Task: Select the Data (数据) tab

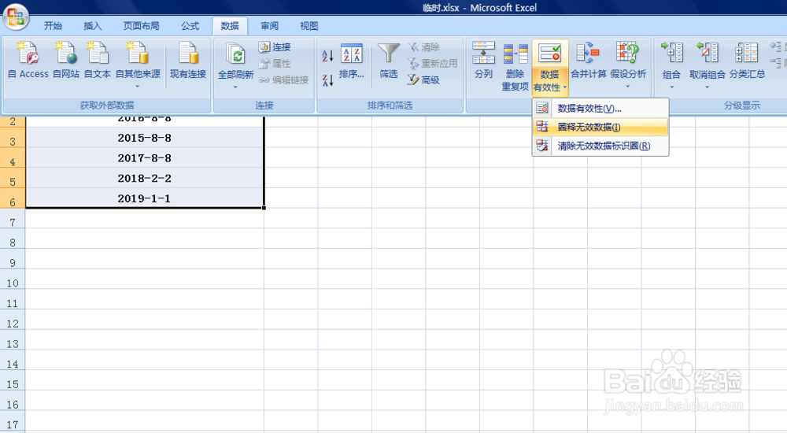Action: [x=230, y=26]
